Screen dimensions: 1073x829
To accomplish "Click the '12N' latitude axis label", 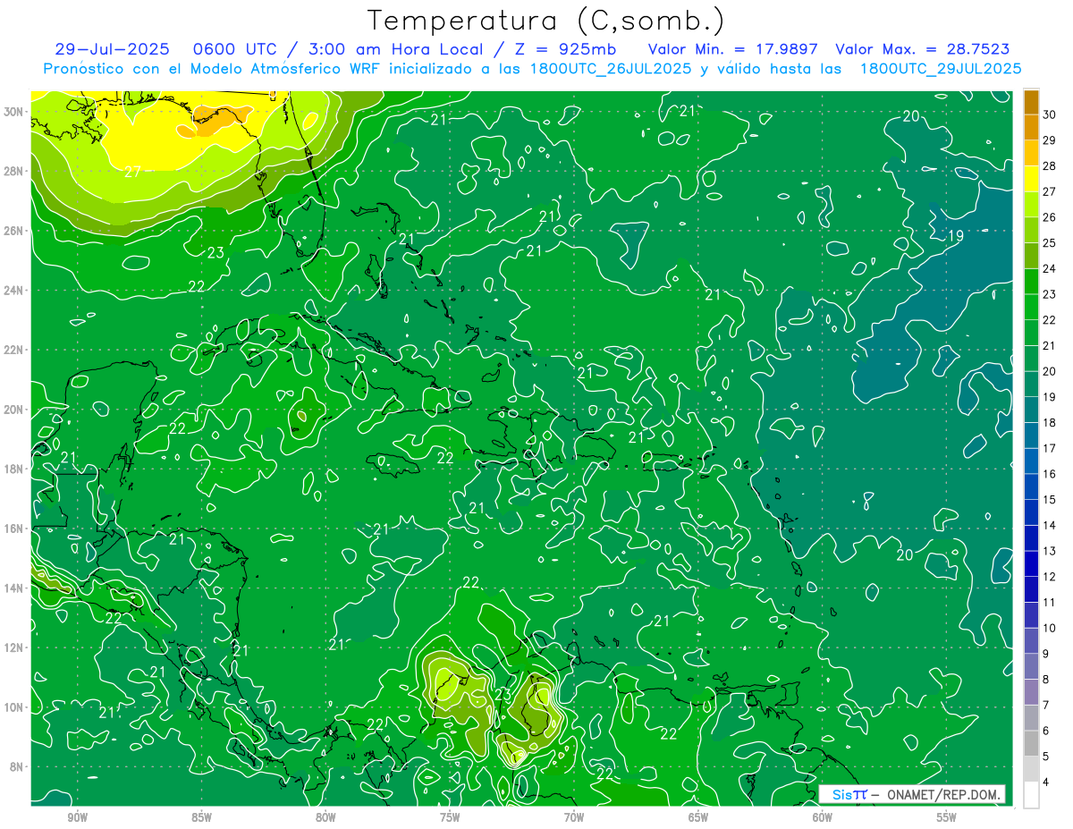I will 14,647.
